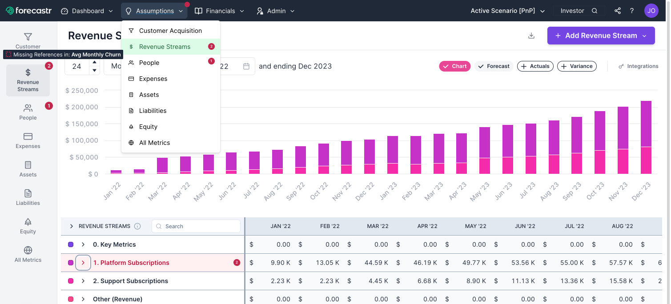
Task: Click the Dec '23 chart bar
Action: pyautogui.click(x=646, y=137)
